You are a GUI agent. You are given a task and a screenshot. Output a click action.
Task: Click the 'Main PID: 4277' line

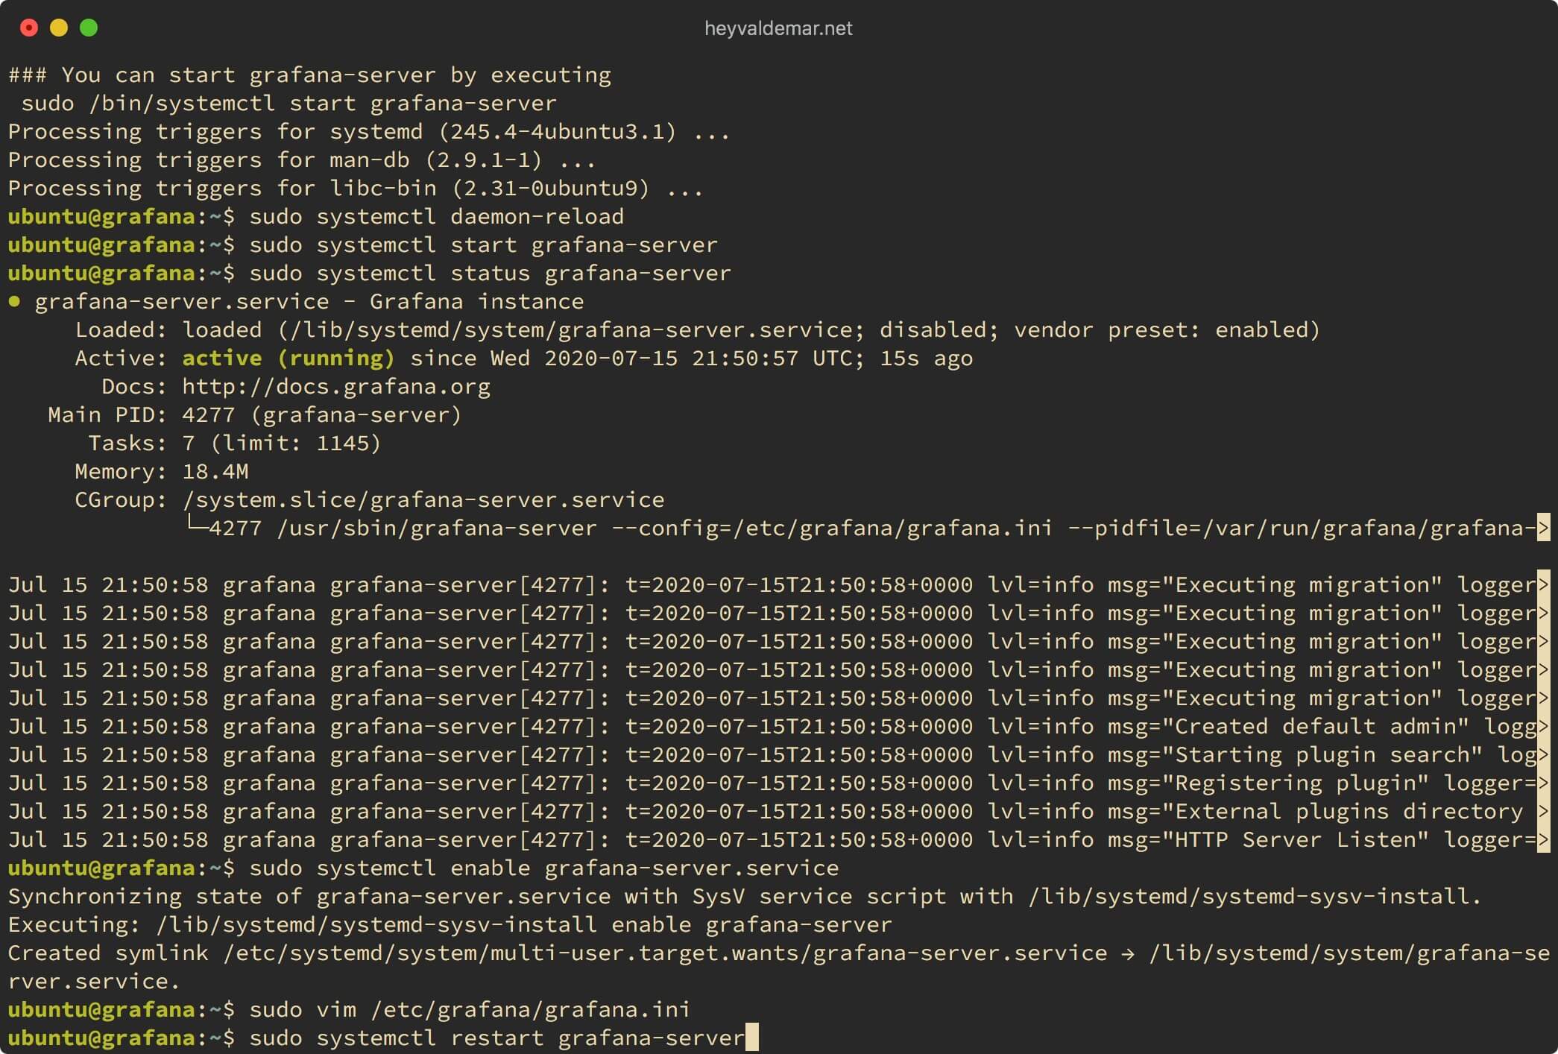tap(255, 415)
